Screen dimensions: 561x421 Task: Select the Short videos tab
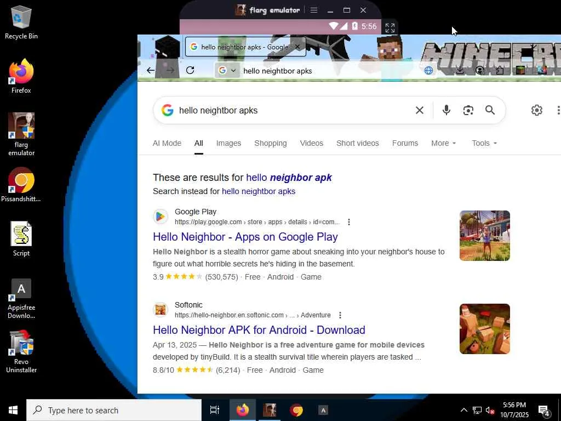tap(357, 143)
